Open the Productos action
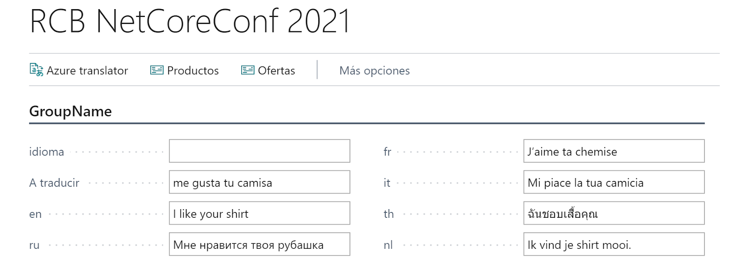Screen dimensions: 731x277 tap(185, 71)
